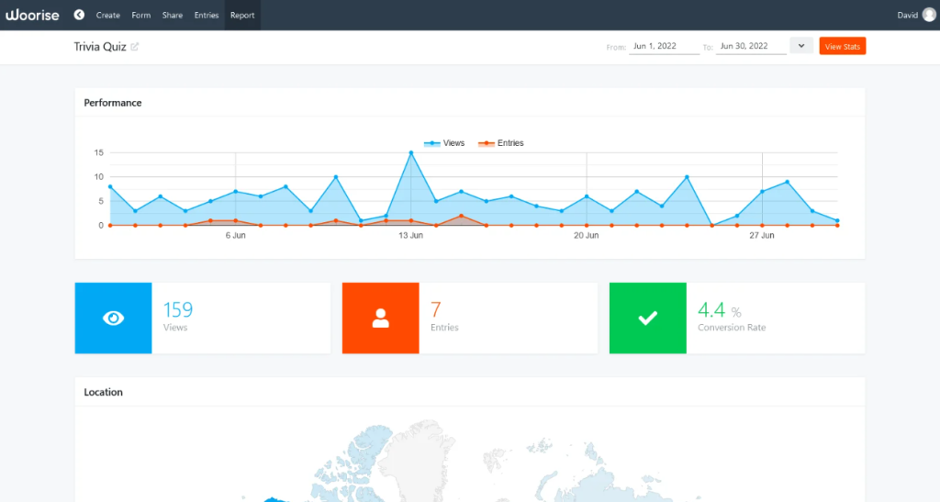Click the 27 Jun axis label
The height and width of the screenshot is (502, 940).
(762, 236)
